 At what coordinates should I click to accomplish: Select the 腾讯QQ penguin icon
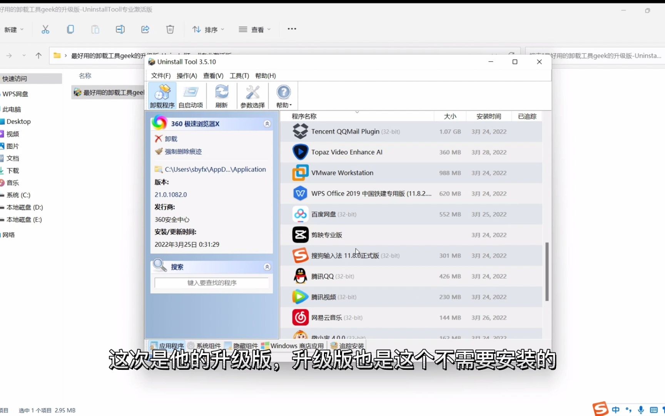pos(300,276)
